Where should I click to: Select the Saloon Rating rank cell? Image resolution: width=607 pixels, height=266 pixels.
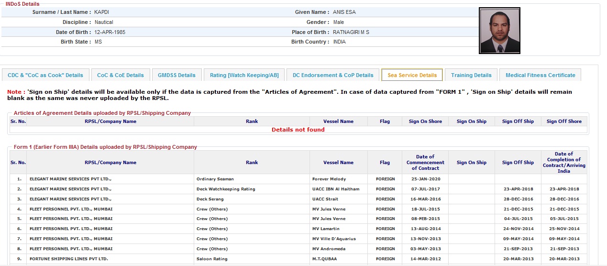click(x=212, y=259)
